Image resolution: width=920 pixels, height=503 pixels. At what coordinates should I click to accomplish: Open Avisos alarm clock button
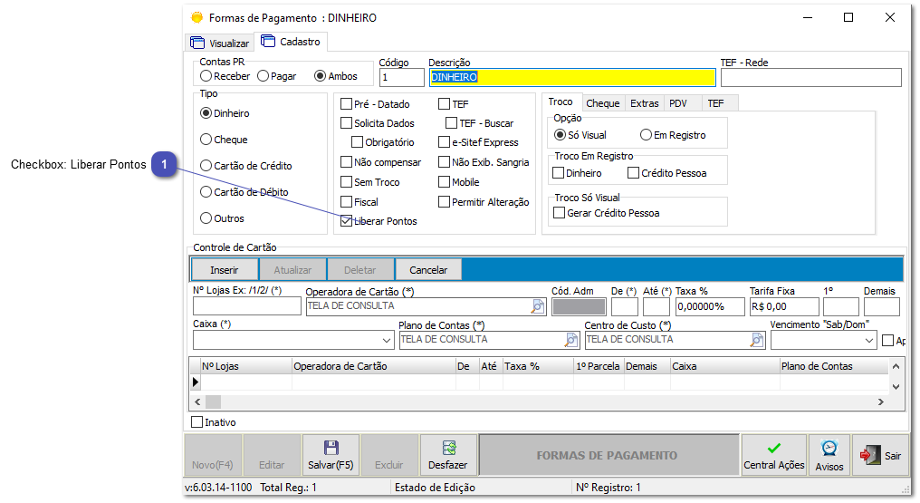point(829,455)
